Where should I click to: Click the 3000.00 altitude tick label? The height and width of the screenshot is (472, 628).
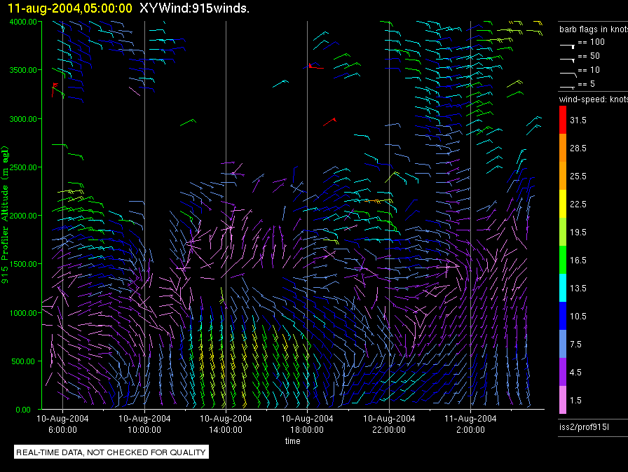(23, 119)
